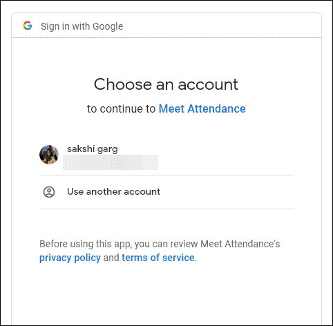Click 'Attendance' in the blue app name
Screen dimensions: 333x326
click(x=216, y=108)
